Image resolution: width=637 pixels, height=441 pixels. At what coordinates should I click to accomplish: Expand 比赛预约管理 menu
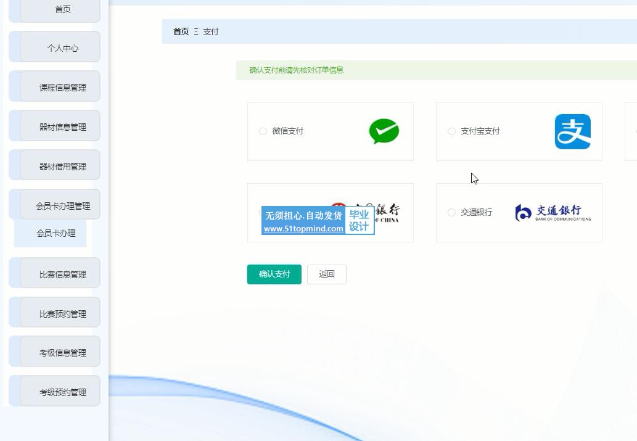pos(54,313)
